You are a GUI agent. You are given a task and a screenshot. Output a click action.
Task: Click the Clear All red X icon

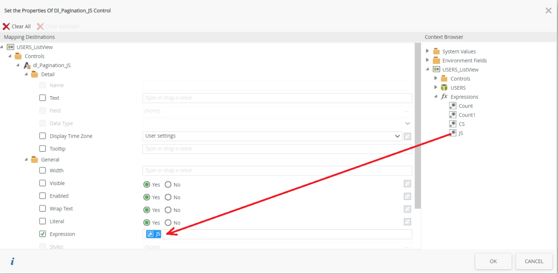coord(6,27)
